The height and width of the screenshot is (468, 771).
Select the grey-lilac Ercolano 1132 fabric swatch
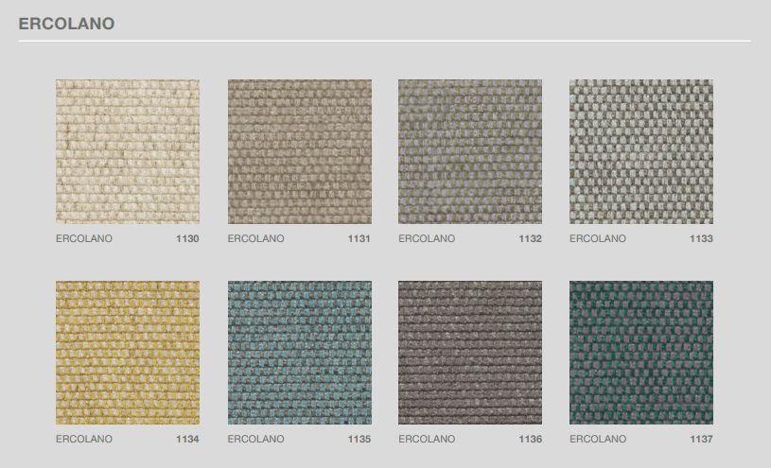click(x=470, y=152)
